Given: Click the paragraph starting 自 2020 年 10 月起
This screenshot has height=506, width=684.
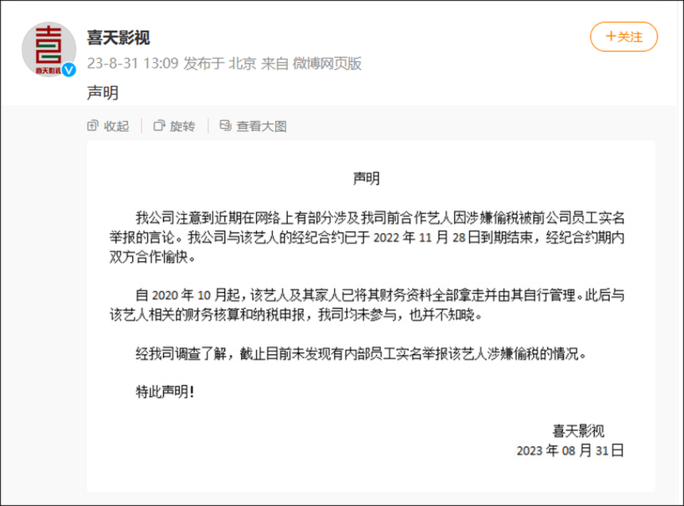Looking at the screenshot, I should 367,304.
